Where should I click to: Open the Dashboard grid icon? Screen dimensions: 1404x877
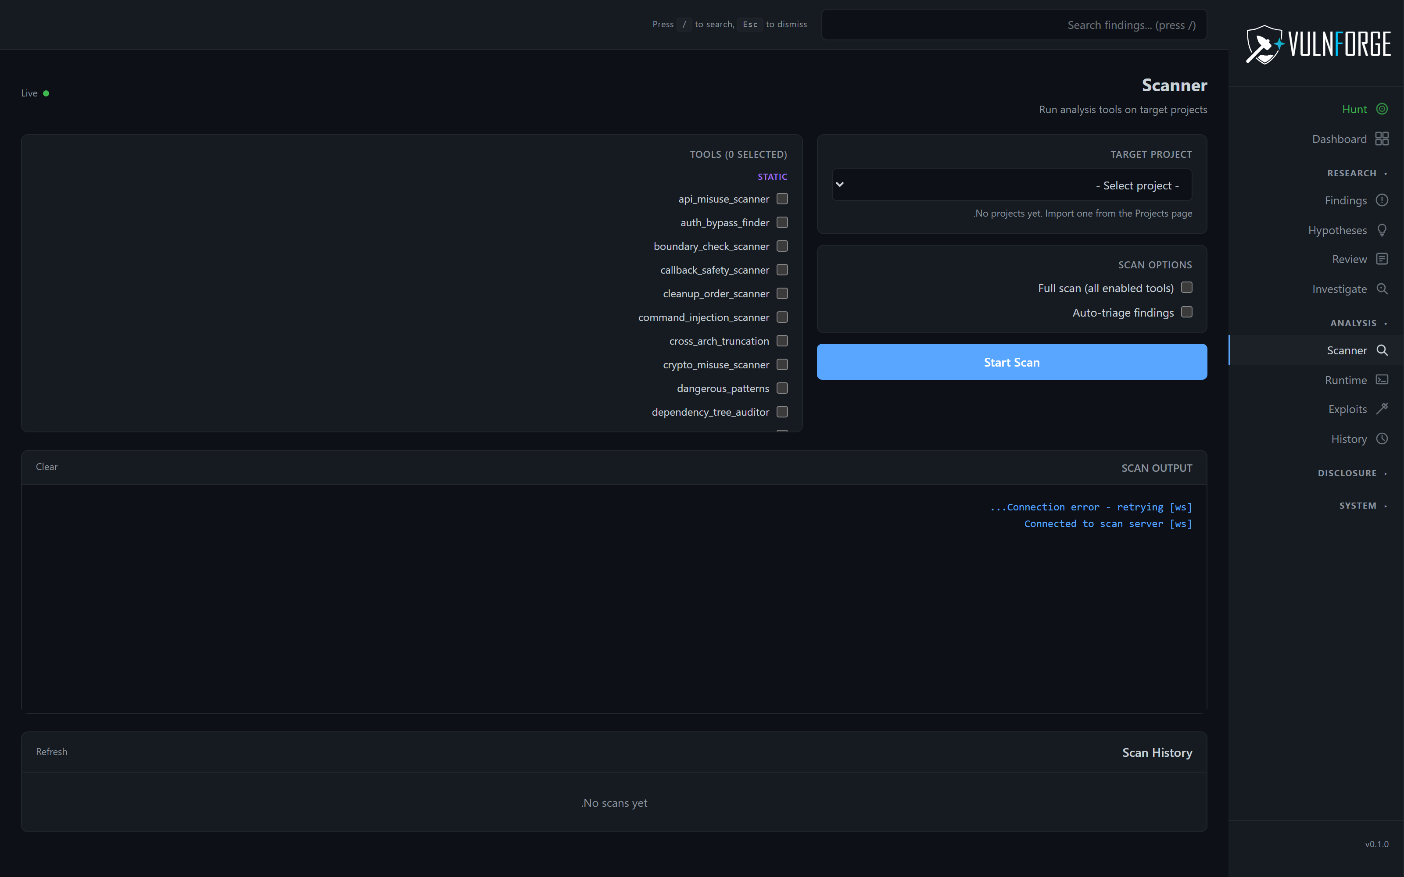[1383, 139]
